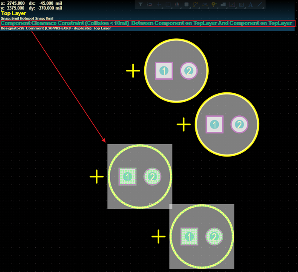Viewport: 298px width, 272px height.
Task: Open the dimension tool icon
Action: [241, 4]
